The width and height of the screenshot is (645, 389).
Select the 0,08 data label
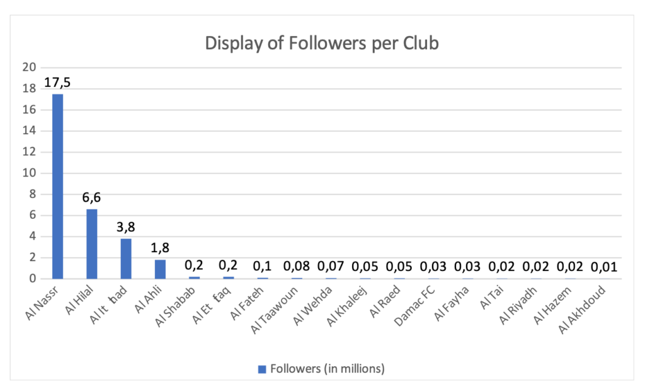297,267
